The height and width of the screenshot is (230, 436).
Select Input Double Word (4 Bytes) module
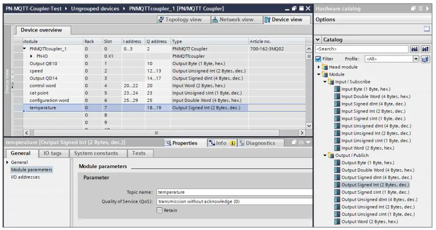[x=376, y=96]
